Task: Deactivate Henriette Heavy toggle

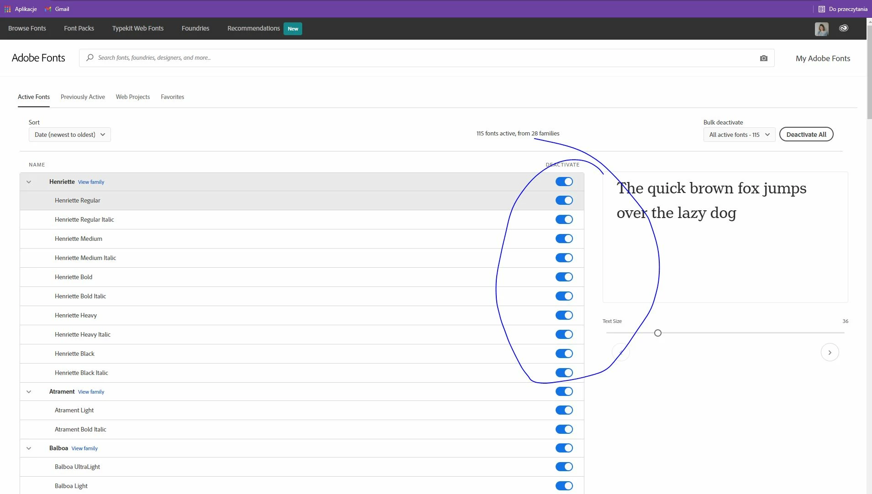Action: 564,315
